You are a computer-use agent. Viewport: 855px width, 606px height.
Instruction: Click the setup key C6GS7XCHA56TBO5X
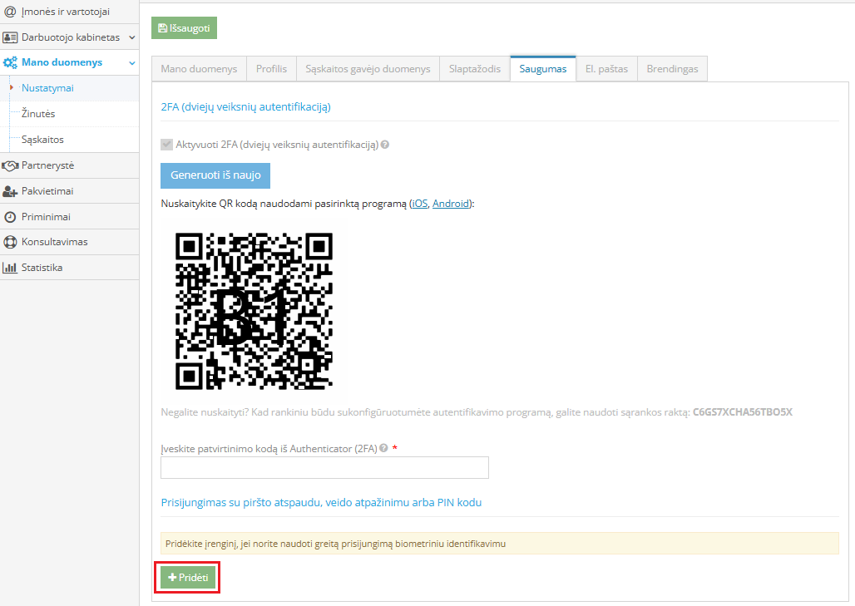point(742,412)
